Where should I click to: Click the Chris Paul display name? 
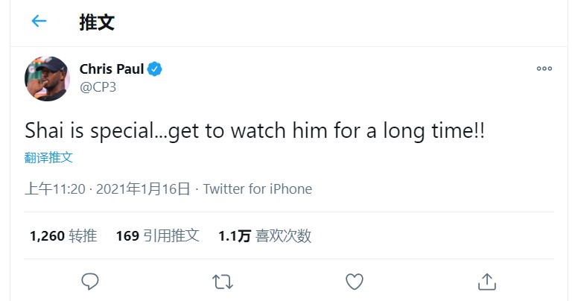[111, 69]
